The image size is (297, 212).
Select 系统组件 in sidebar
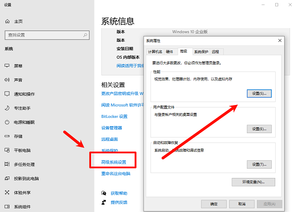(22, 207)
